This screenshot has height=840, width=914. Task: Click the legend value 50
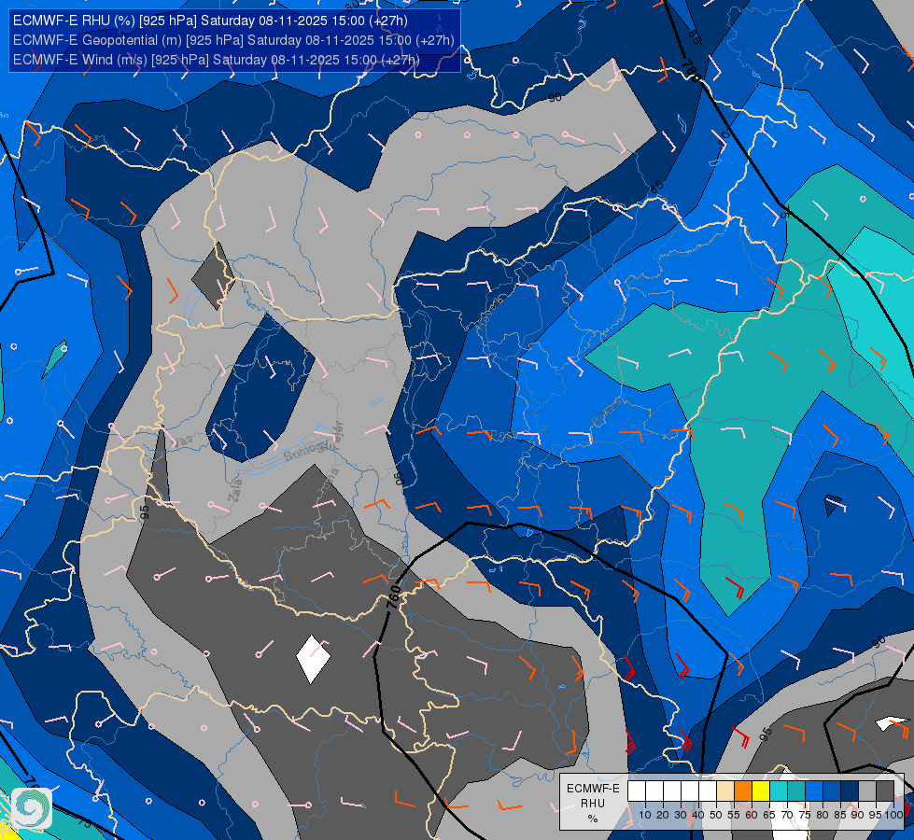[x=716, y=815]
